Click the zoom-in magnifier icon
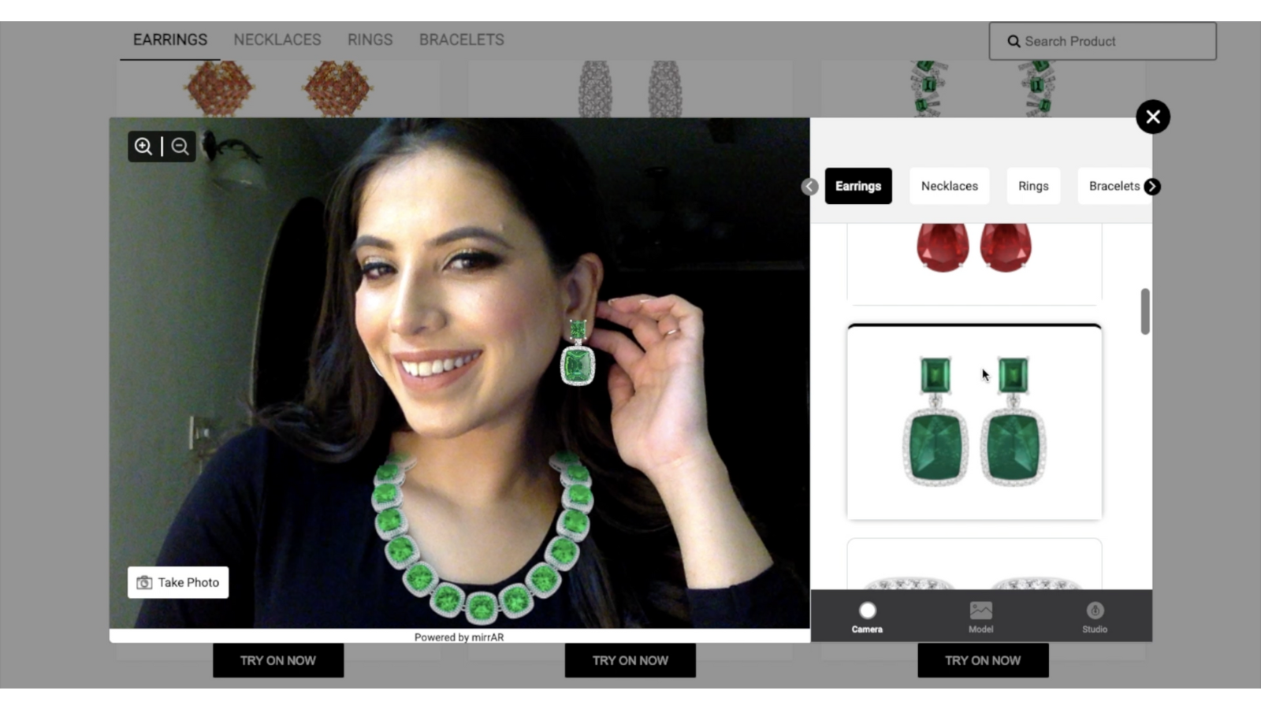 tap(143, 147)
